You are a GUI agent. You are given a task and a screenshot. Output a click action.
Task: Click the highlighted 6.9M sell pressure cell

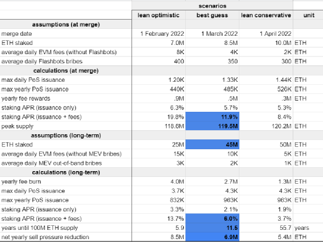(212, 237)
